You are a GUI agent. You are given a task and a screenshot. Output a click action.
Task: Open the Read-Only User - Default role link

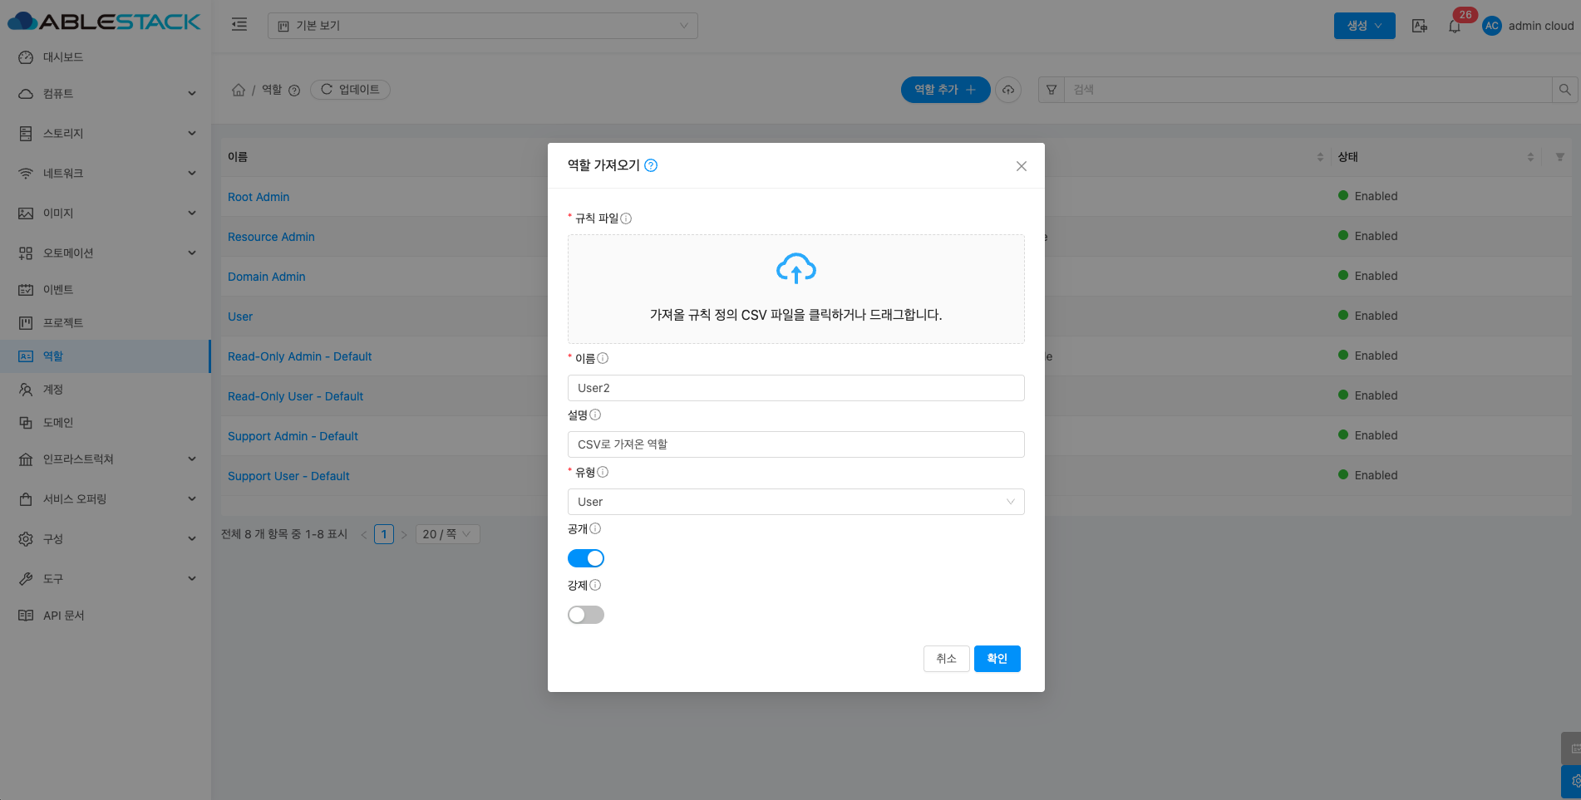pyautogui.click(x=295, y=396)
